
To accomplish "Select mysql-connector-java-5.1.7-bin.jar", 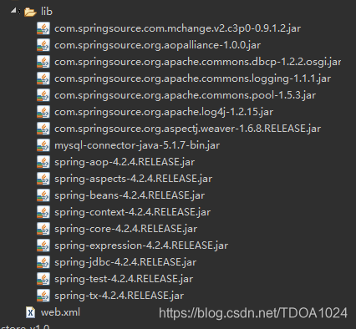I will 137,145.
